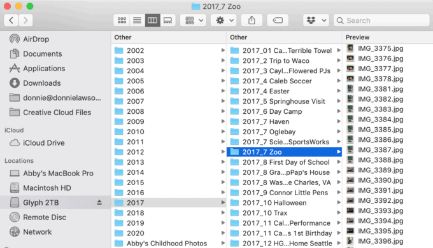Click the 2017_7 Zoo title folder icon

pyautogui.click(x=195, y=6)
